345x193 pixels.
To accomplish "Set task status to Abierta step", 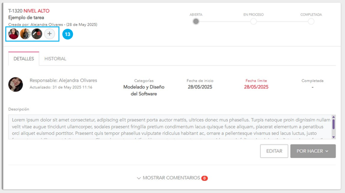I will click(196, 22).
